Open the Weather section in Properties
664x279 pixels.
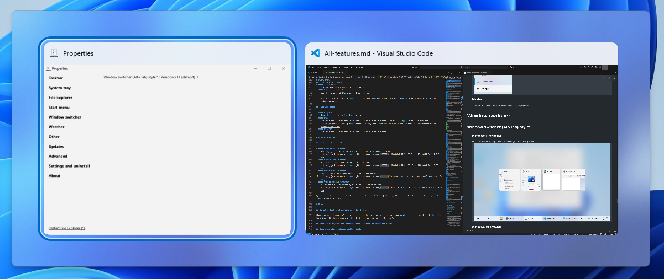[56, 127]
